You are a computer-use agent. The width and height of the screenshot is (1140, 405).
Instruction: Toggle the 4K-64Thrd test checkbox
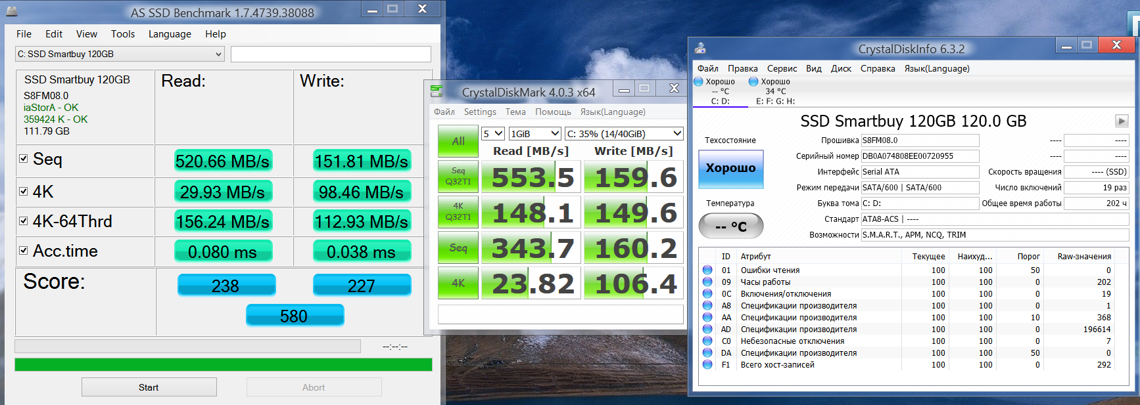(24, 221)
